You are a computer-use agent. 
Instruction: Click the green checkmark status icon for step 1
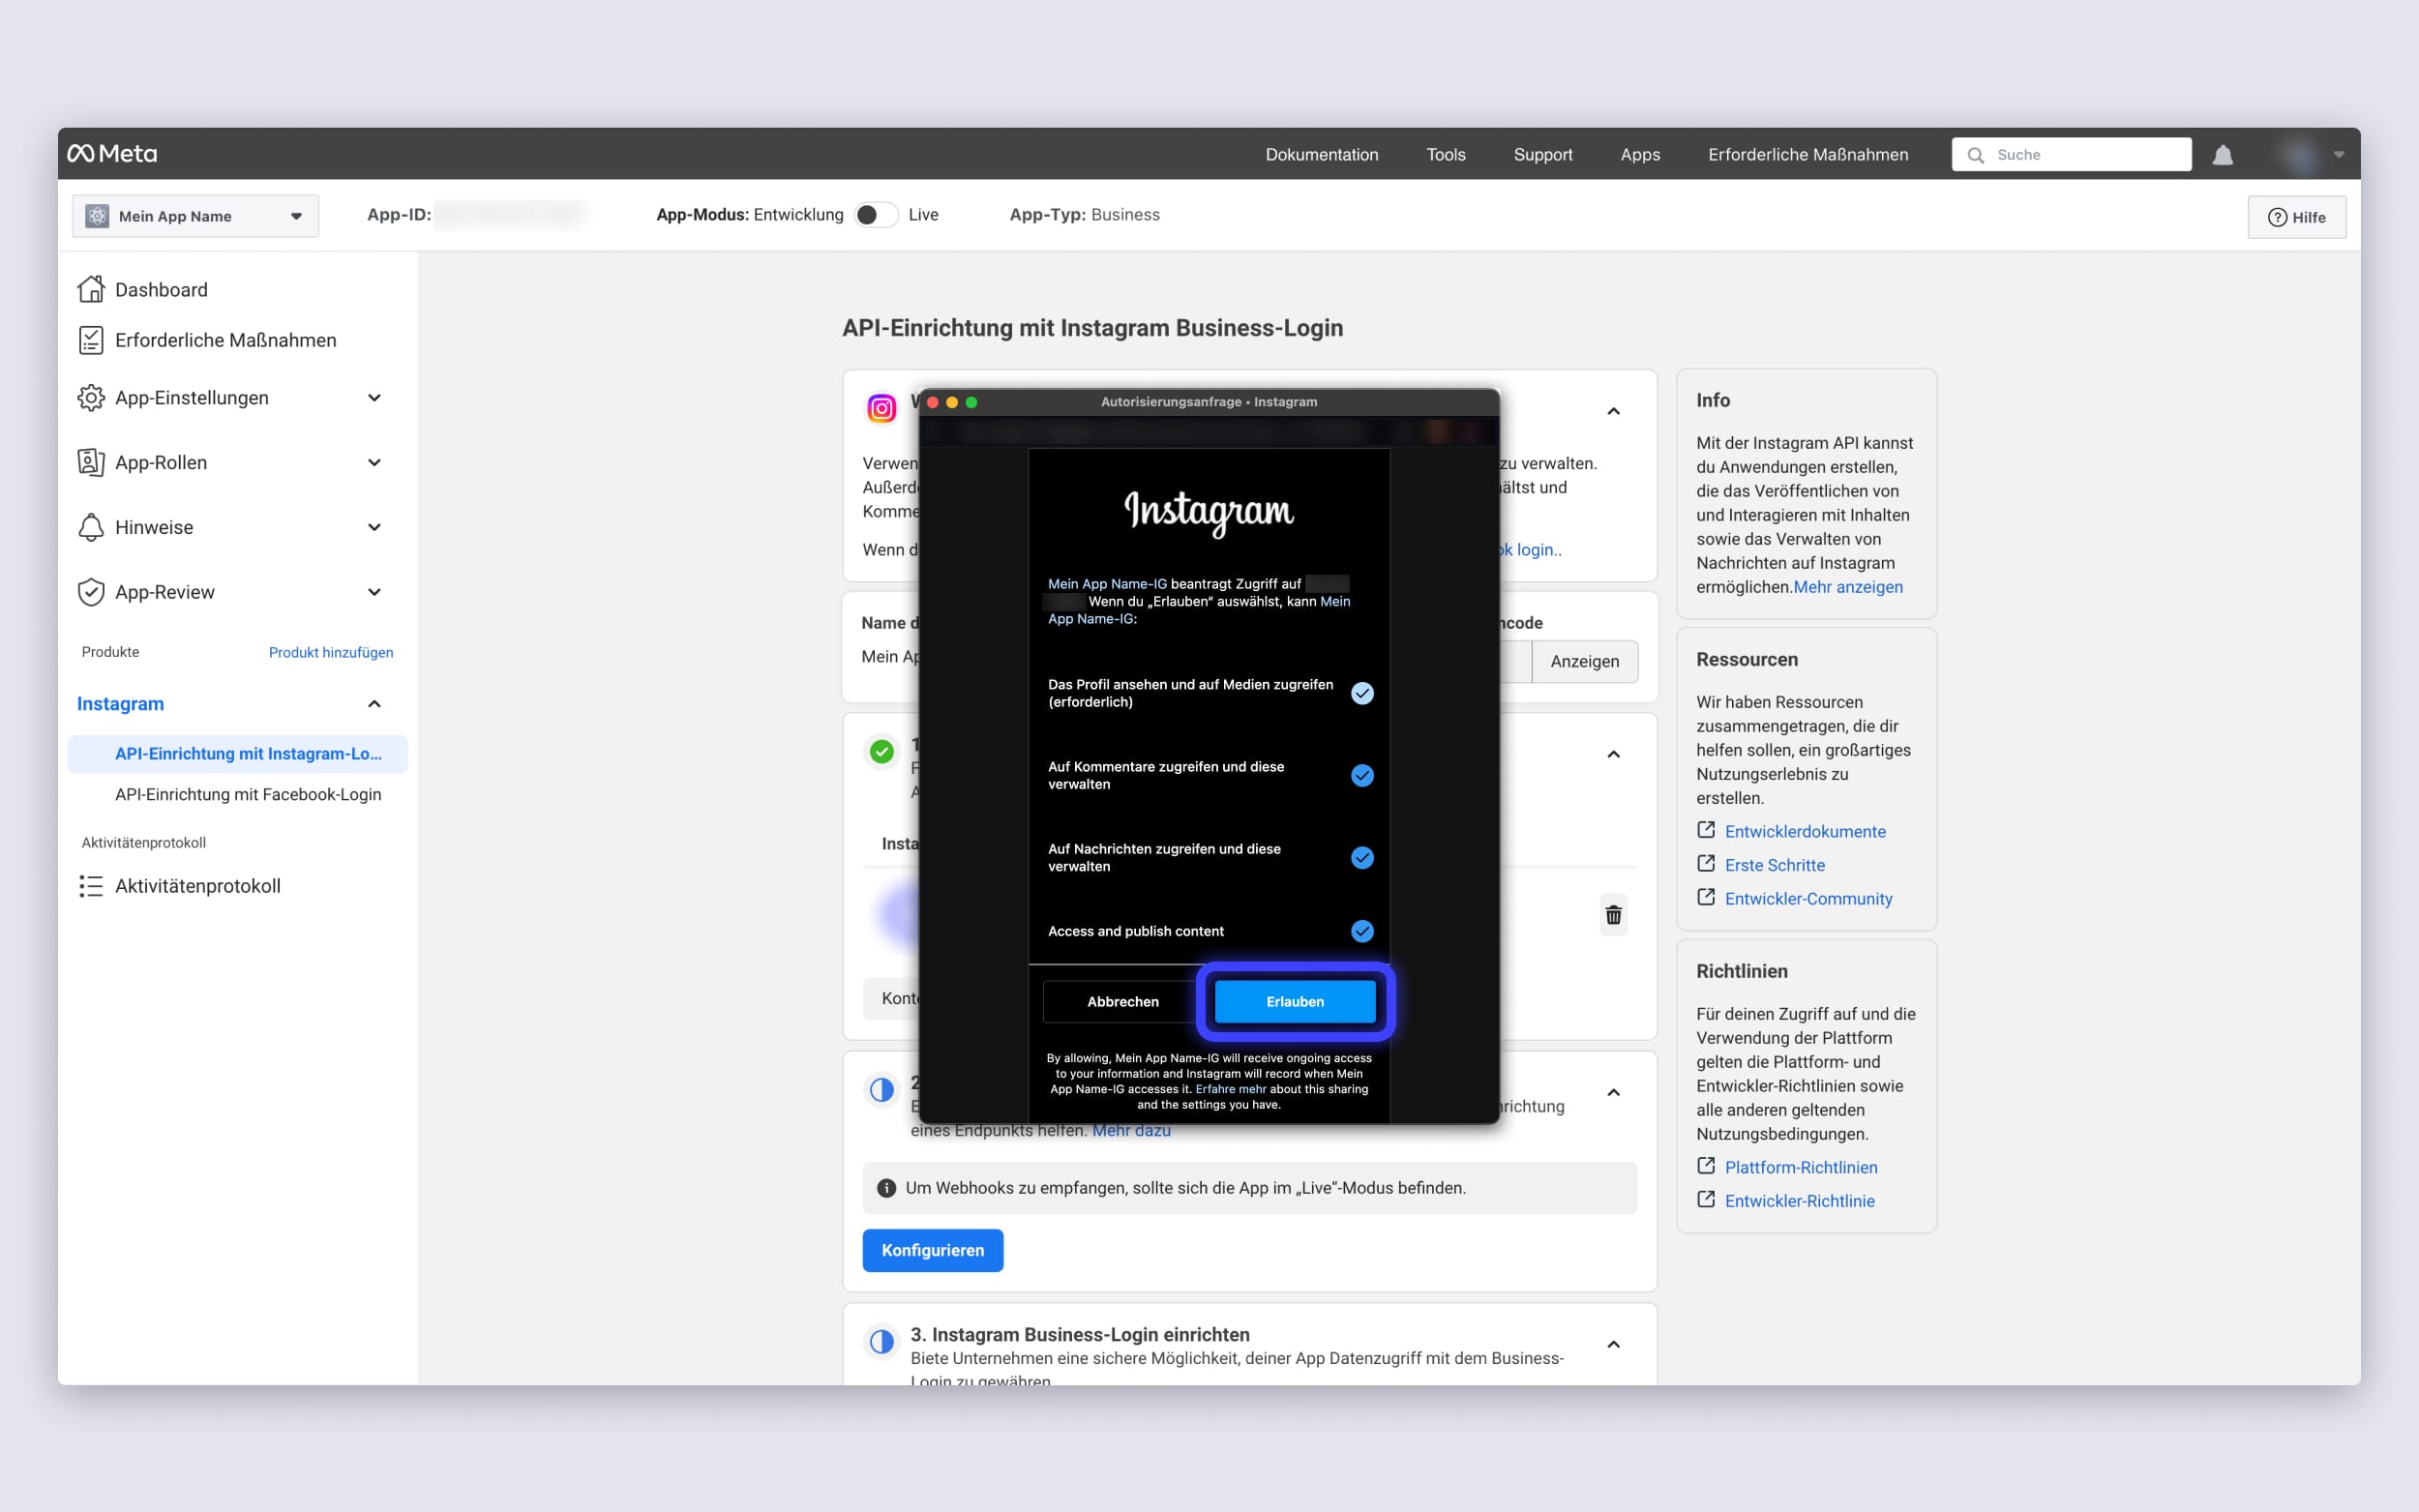click(x=881, y=751)
